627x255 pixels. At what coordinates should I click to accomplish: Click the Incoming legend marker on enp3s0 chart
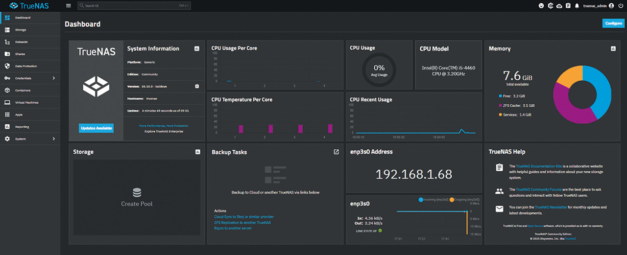click(421, 200)
